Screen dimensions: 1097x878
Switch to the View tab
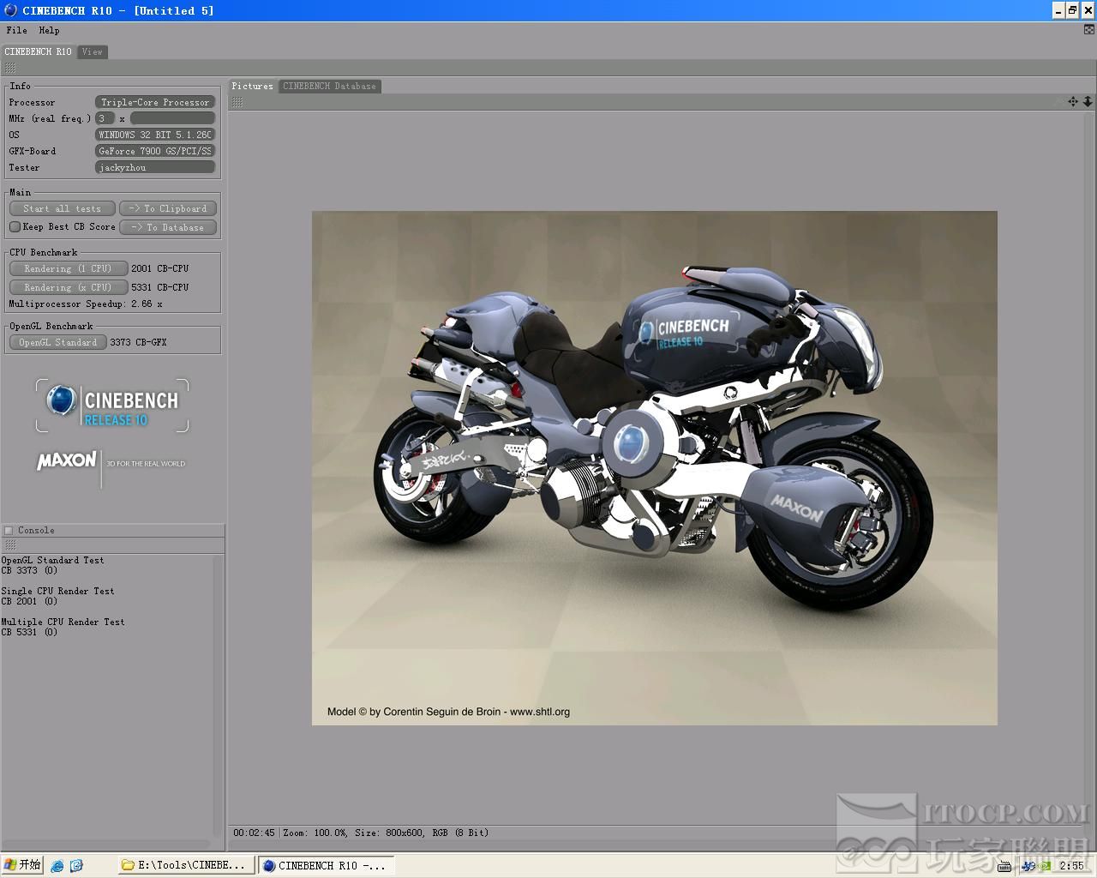click(x=92, y=51)
